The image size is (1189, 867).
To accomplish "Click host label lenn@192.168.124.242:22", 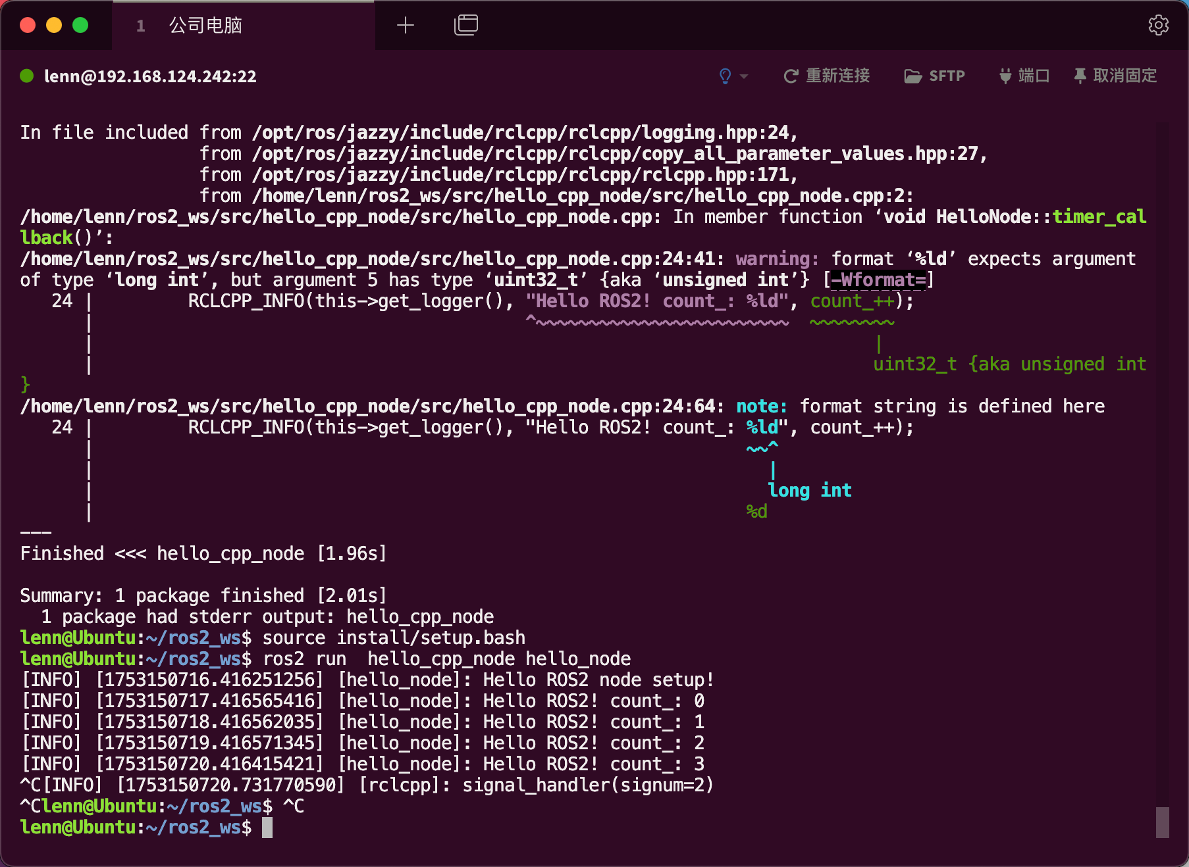I will (150, 76).
